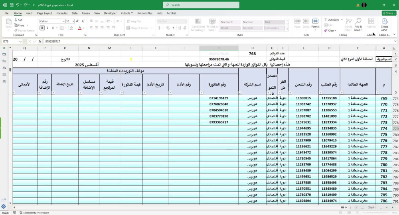Open the AutoSum dropdown arrow

coord(342,20)
